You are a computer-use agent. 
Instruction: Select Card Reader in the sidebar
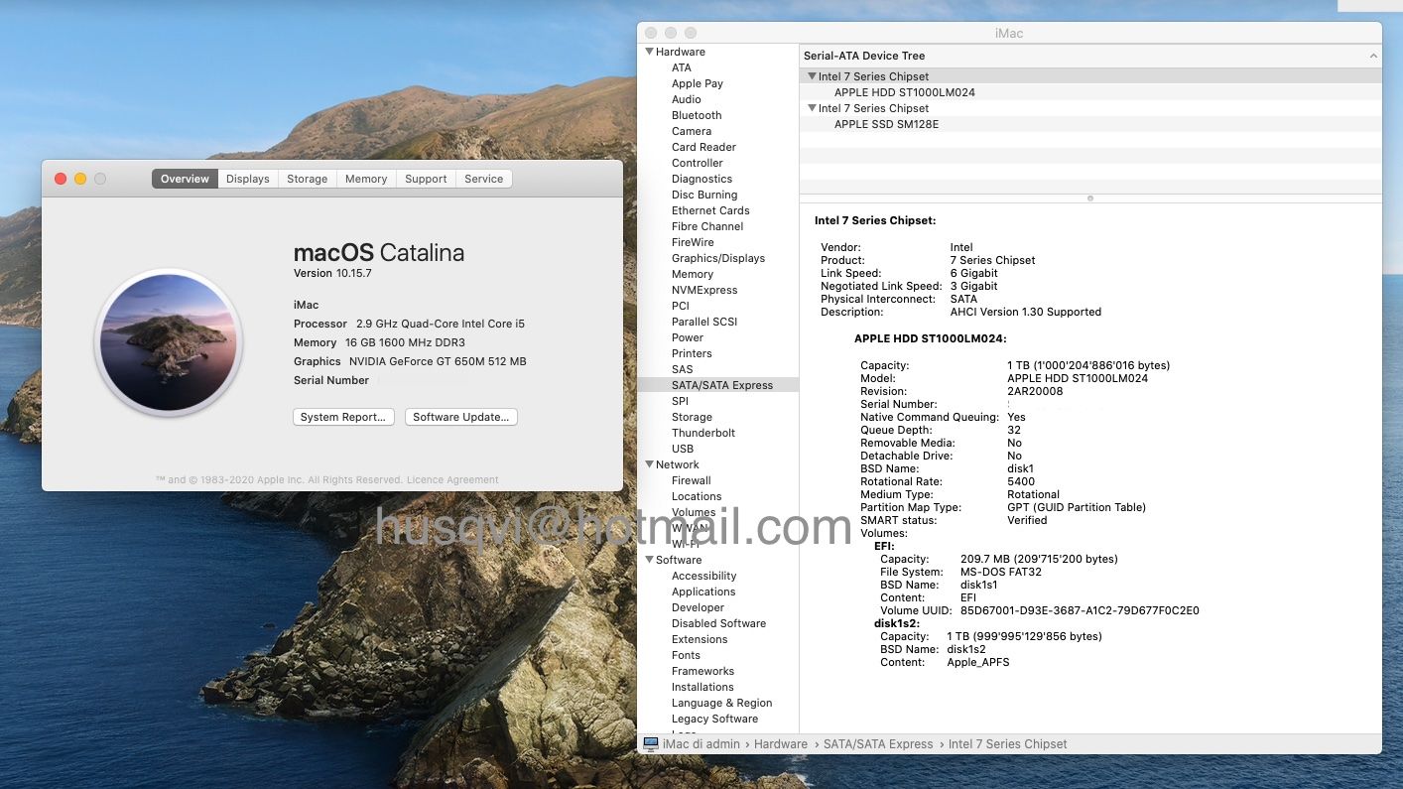click(x=703, y=147)
